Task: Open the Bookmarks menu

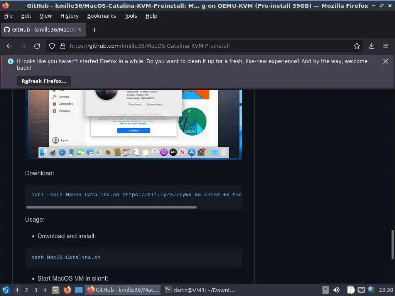Action: tap(101, 16)
